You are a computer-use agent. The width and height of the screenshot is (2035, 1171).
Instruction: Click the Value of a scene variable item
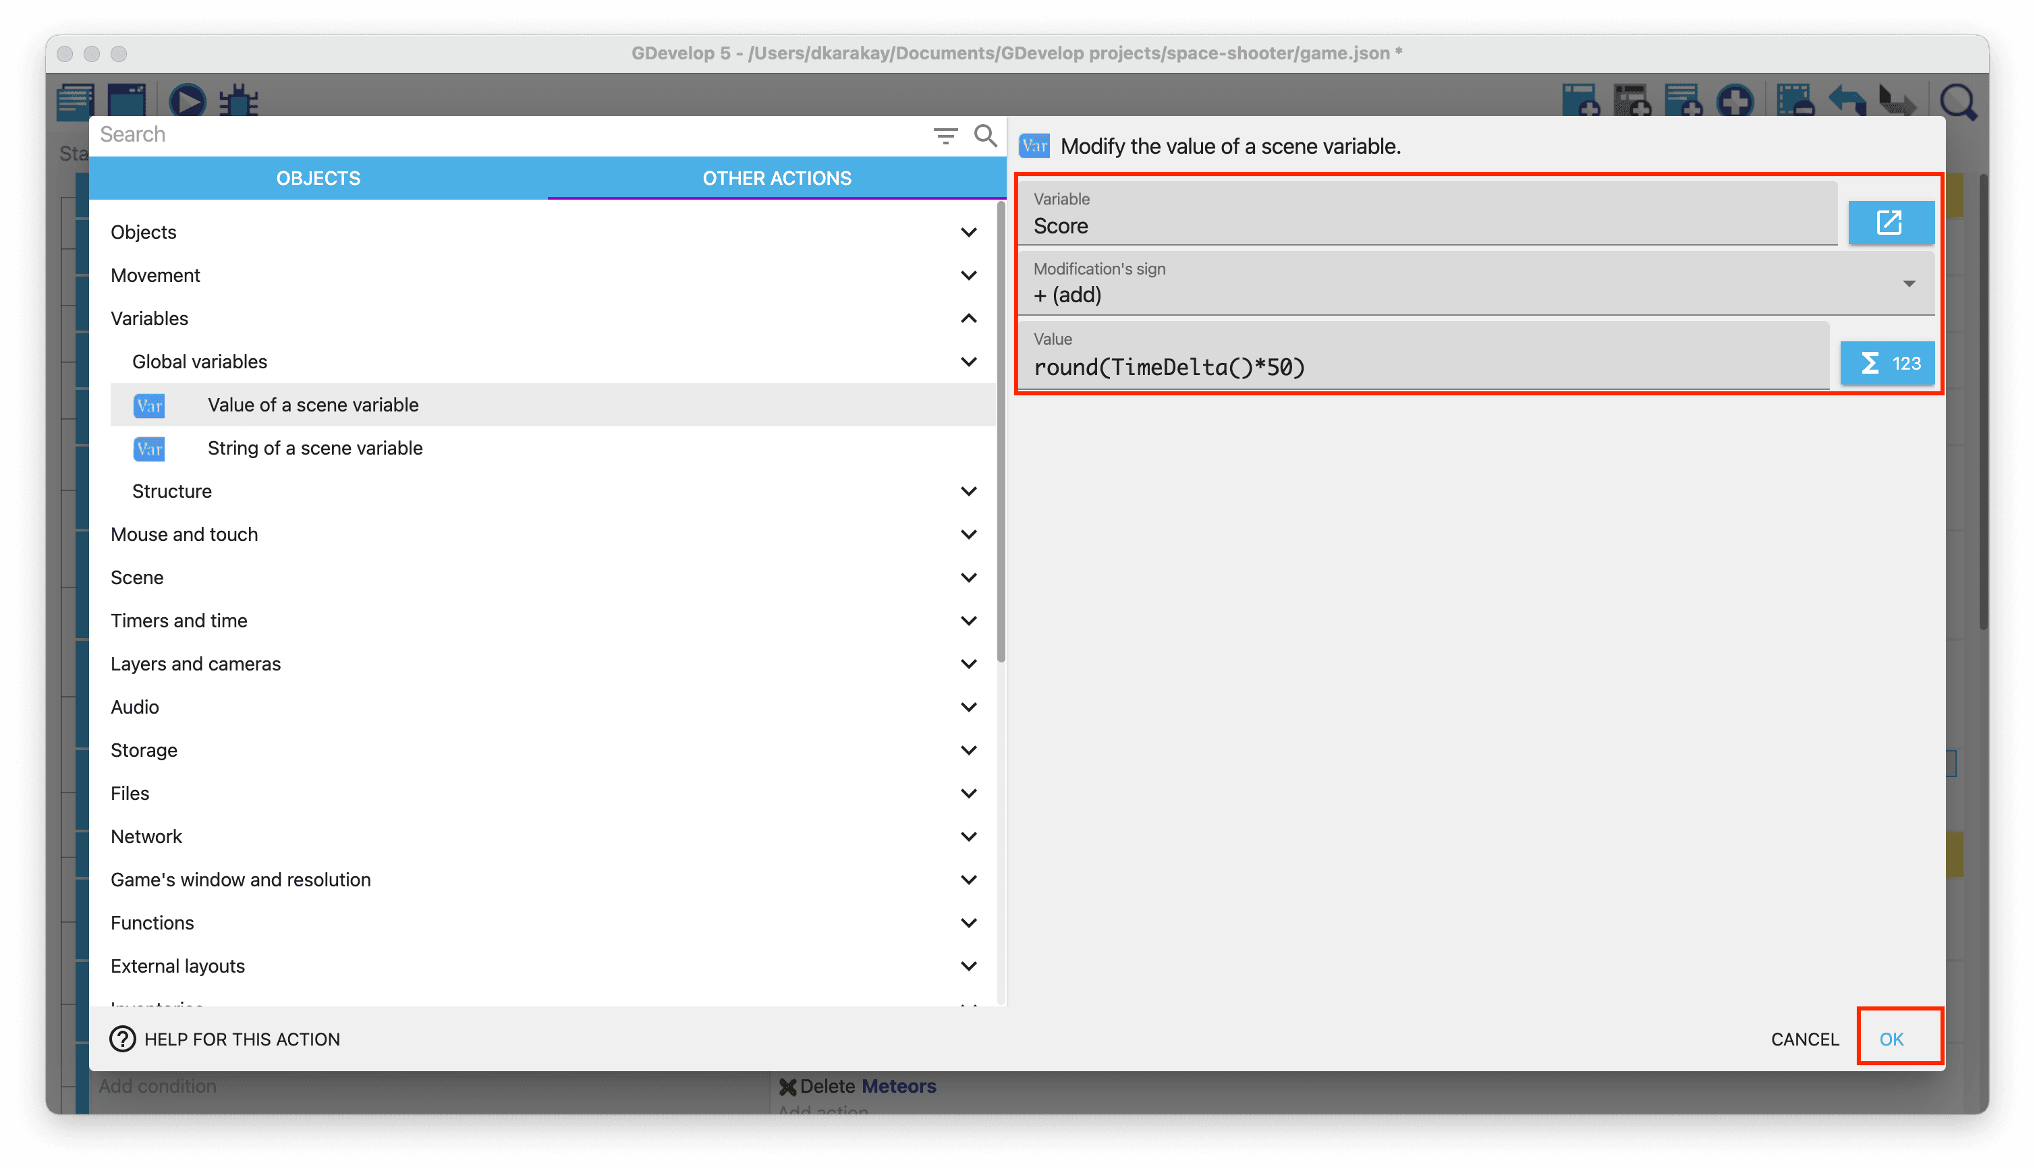click(x=313, y=405)
